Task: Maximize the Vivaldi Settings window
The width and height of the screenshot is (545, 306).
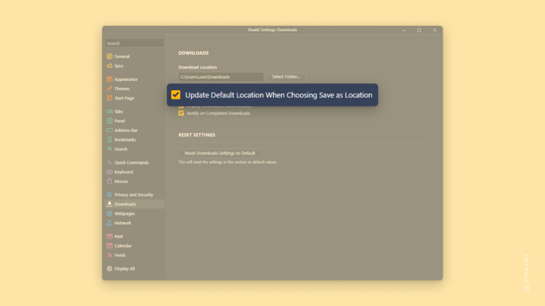Action: tap(419, 30)
